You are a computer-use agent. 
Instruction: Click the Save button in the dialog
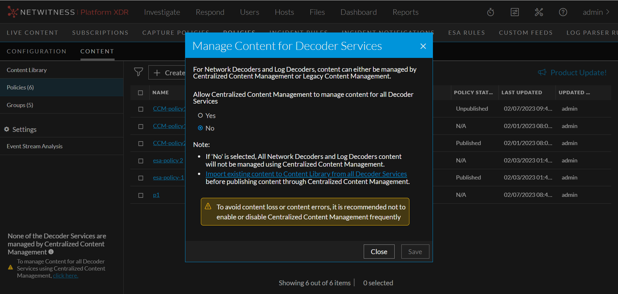415,251
